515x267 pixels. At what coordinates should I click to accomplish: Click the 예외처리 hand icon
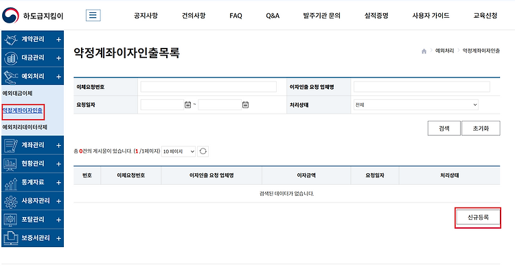point(10,77)
